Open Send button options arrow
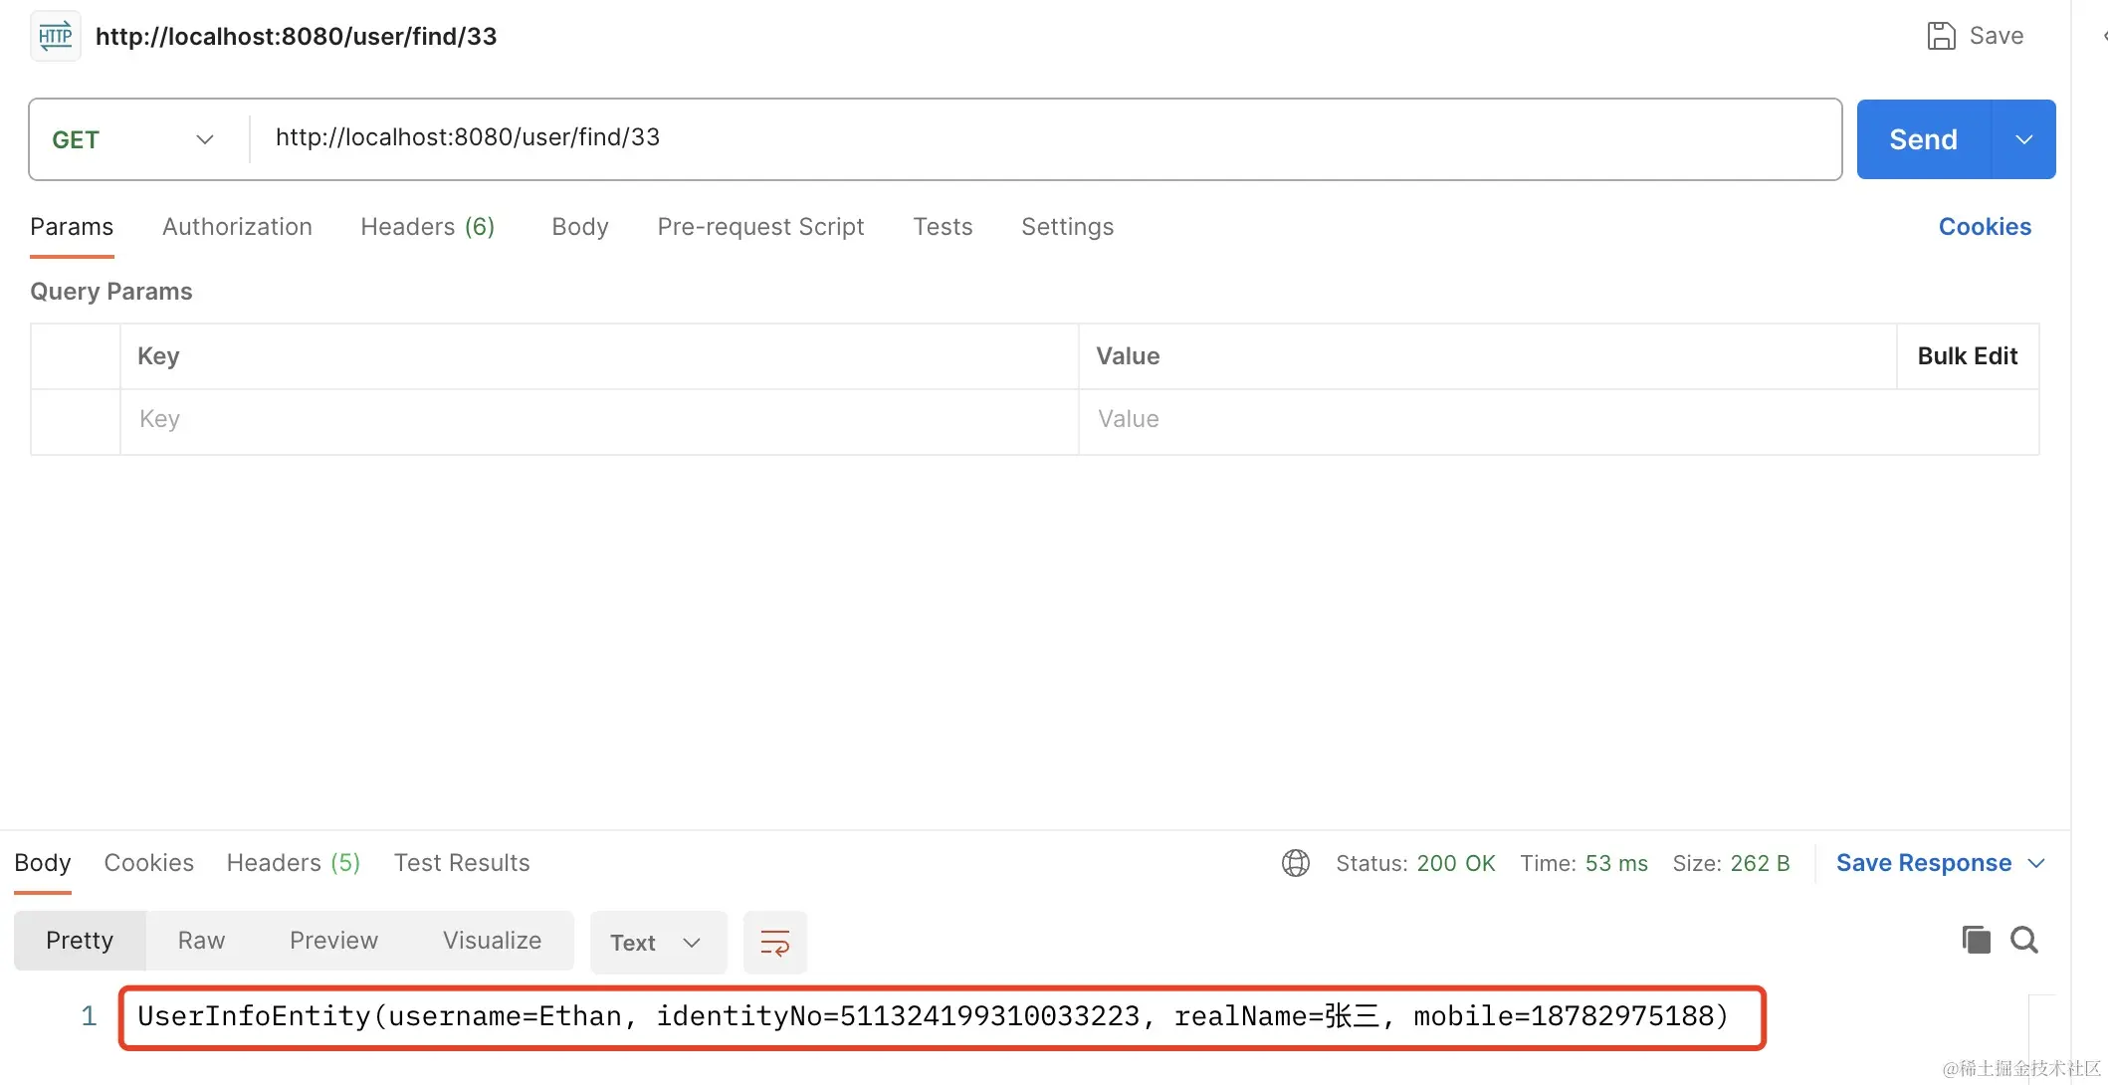2108x1085 pixels. (x=2023, y=139)
